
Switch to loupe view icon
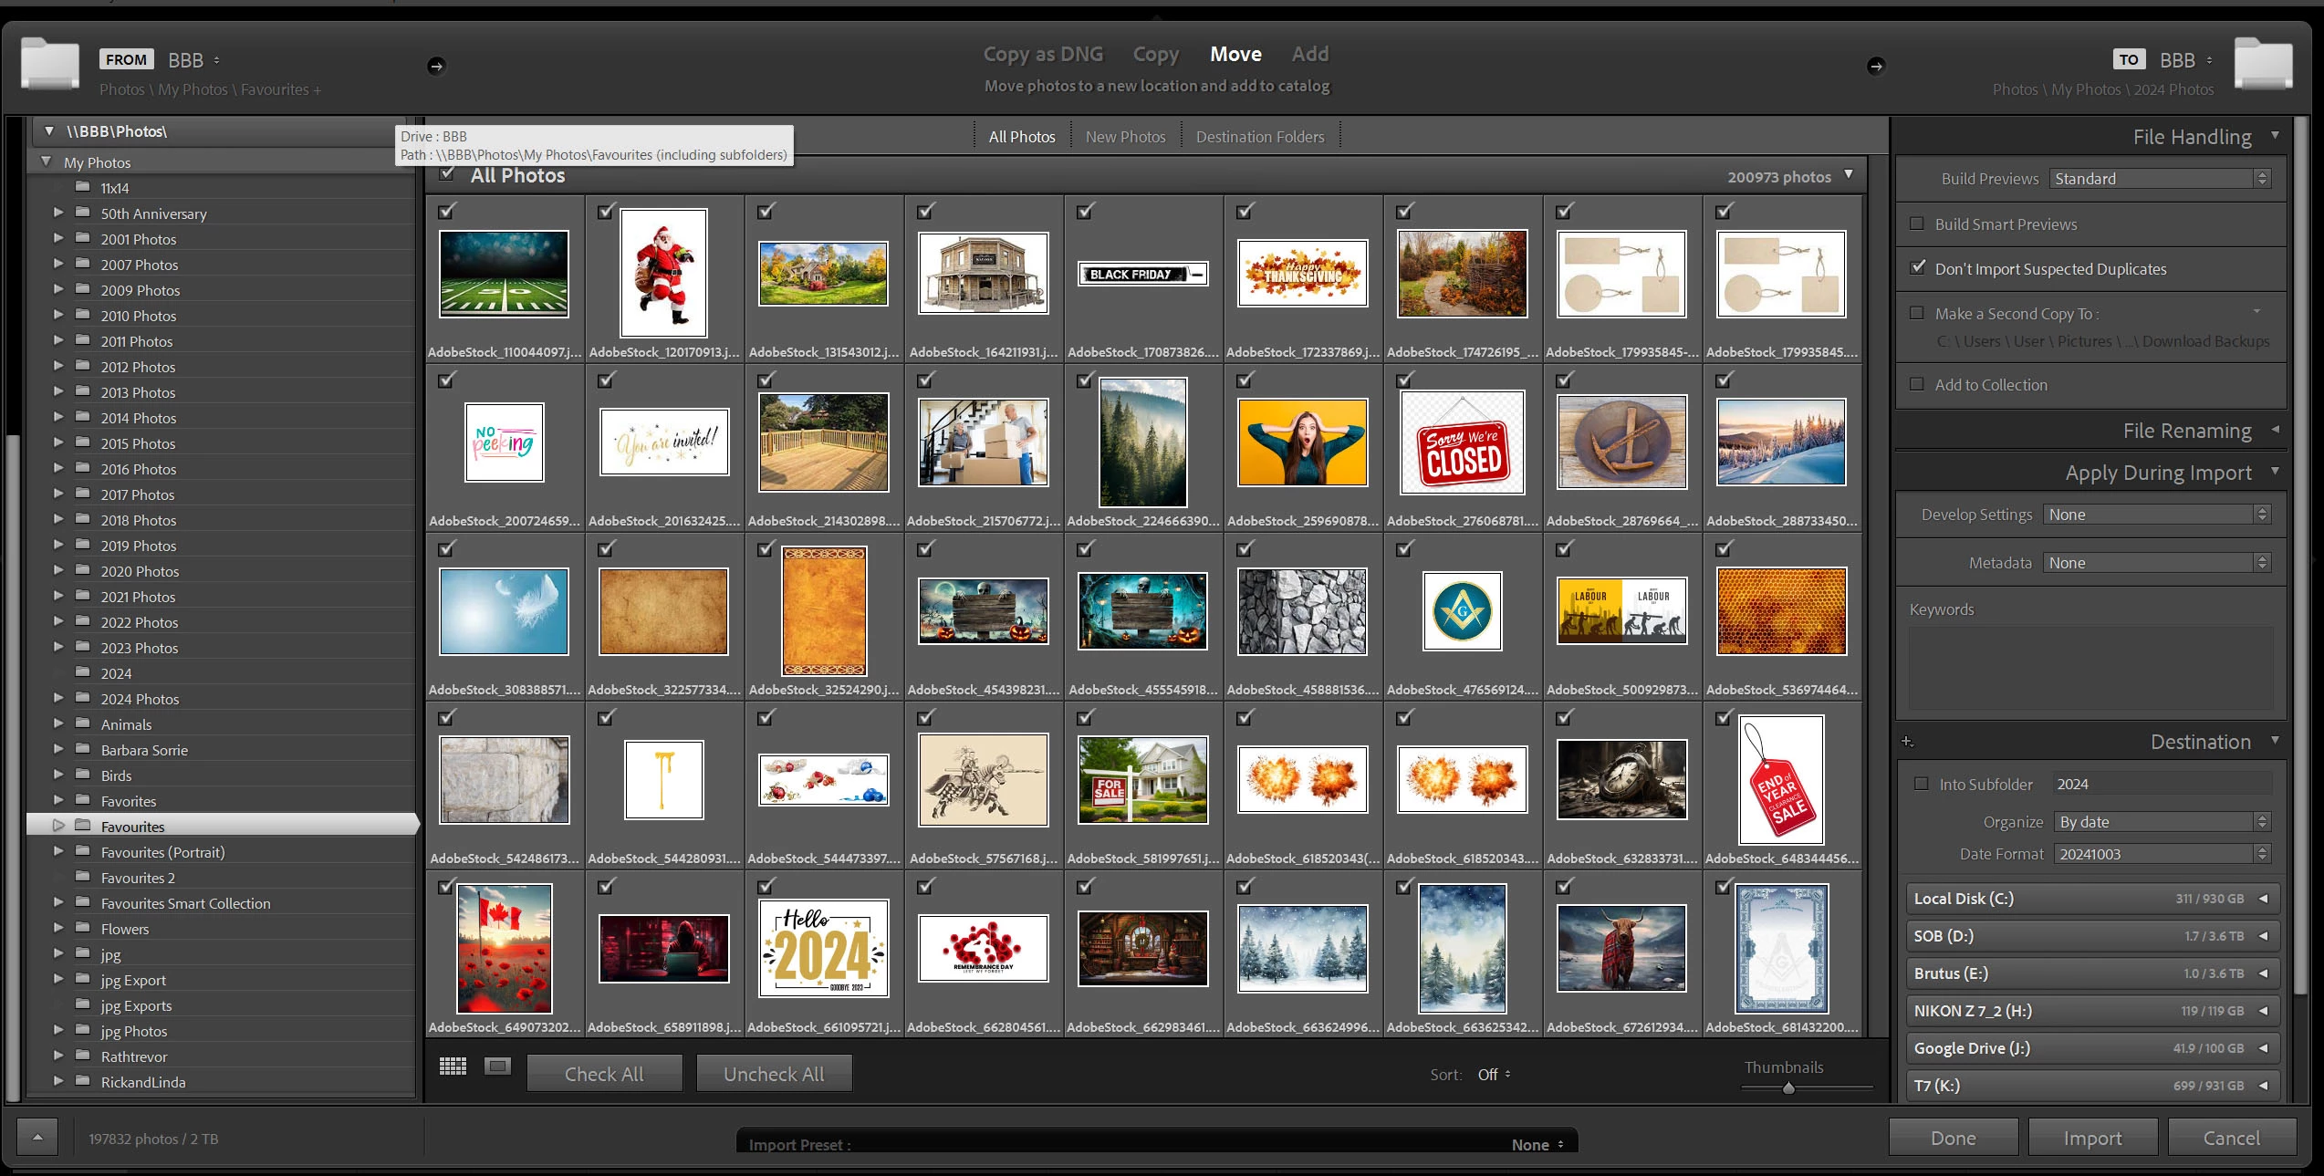[x=497, y=1067]
